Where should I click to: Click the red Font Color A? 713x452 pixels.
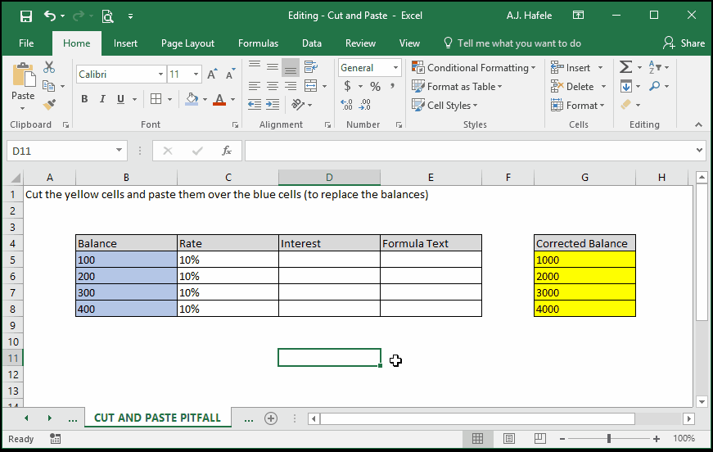pos(219,99)
